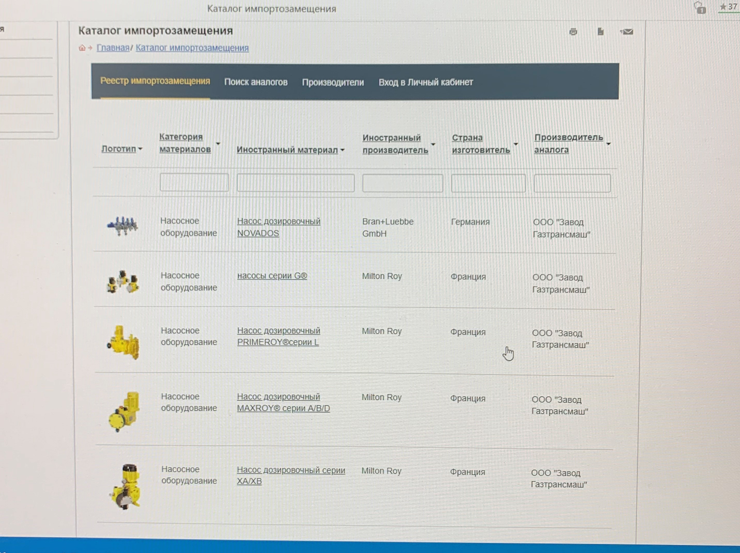Focus the Иностранный производитель filter field
The width and height of the screenshot is (740, 553).
(x=403, y=183)
